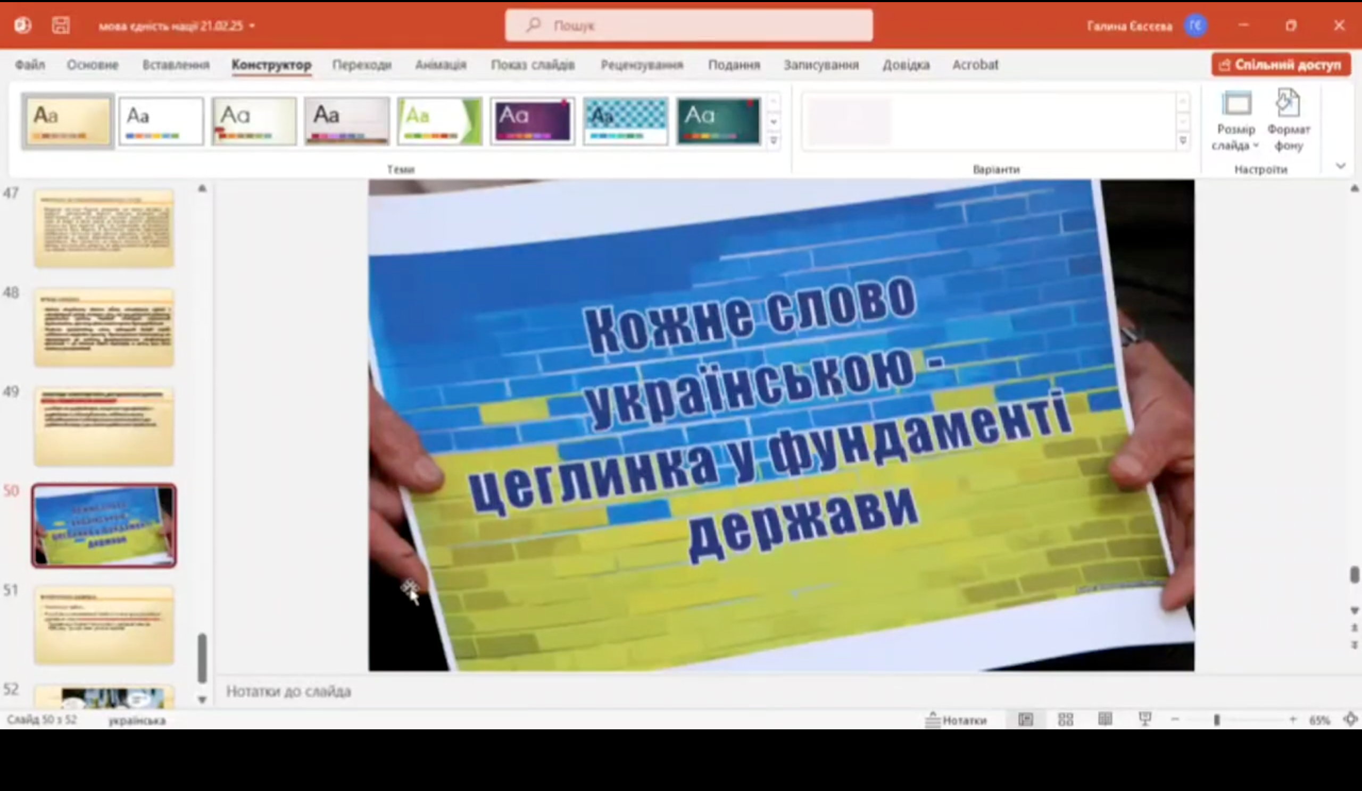Open file name dropdown arrow in title bar
1362x791 pixels.
click(x=252, y=26)
